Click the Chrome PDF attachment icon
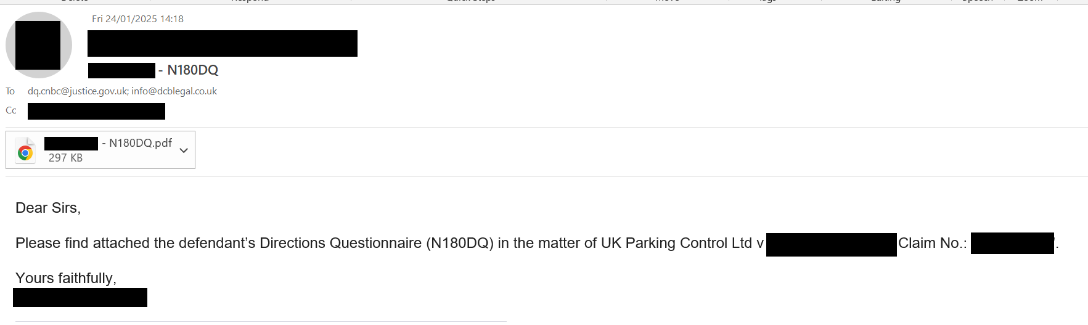This screenshot has width=1088, height=325. 25,151
